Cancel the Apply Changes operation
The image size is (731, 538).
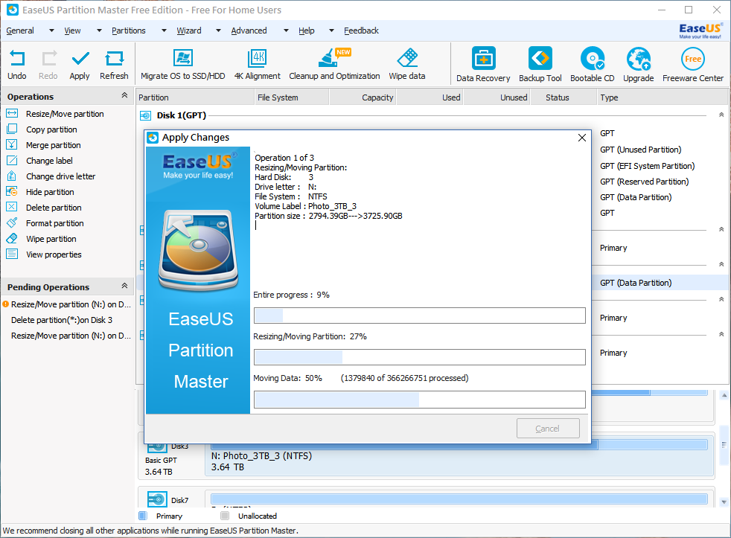pos(548,429)
